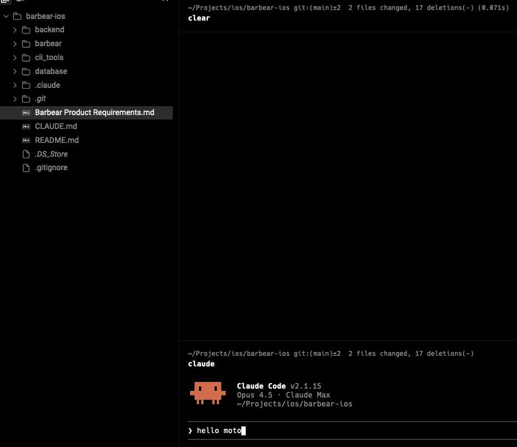The image size is (517, 447).
Task: Click the barbear folder icon
Action: [x=26, y=44]
